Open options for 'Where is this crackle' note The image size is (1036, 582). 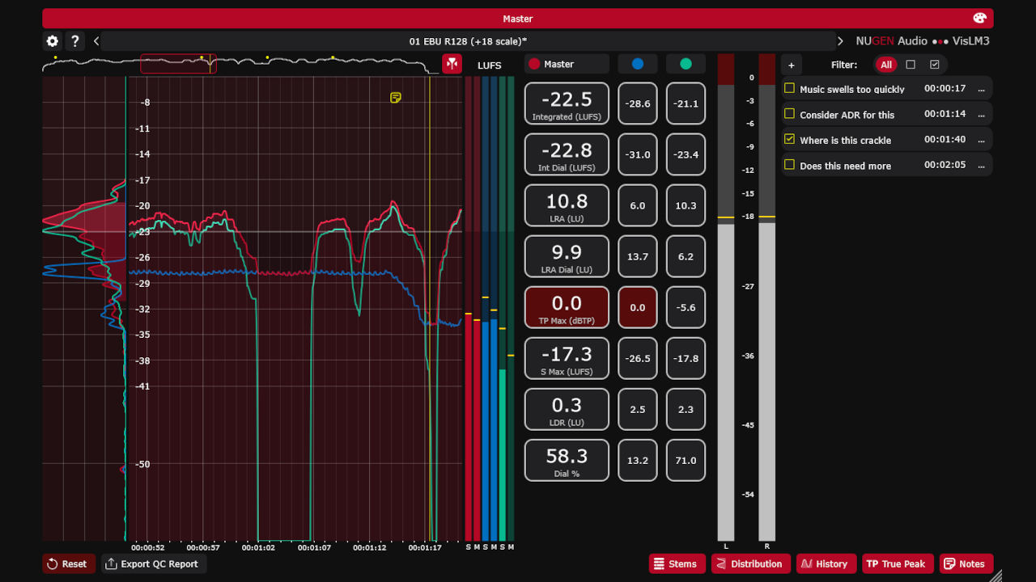981,140
